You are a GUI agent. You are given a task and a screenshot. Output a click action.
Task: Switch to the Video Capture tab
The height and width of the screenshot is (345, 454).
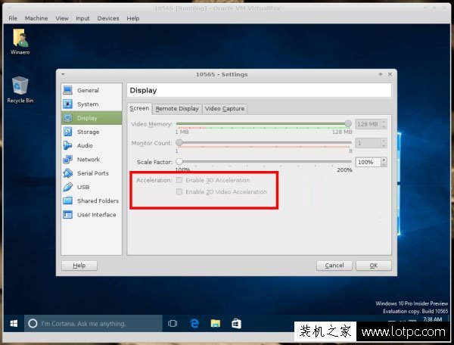[225, 109]
